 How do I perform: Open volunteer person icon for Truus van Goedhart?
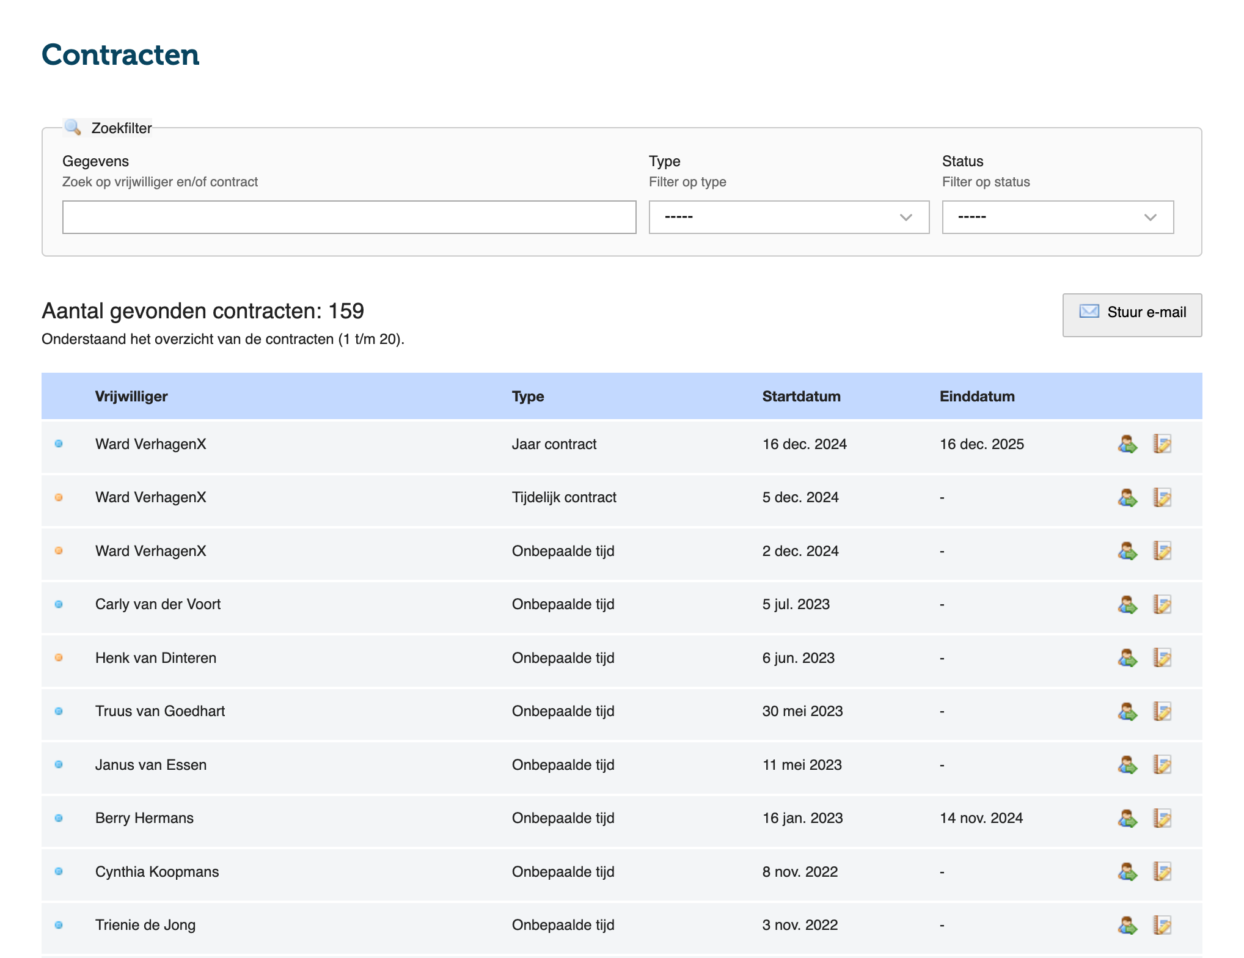tap(1127, 712)
